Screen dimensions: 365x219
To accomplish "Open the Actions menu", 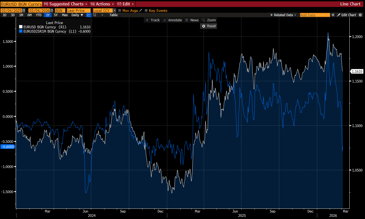I will [x=102, y=4].
